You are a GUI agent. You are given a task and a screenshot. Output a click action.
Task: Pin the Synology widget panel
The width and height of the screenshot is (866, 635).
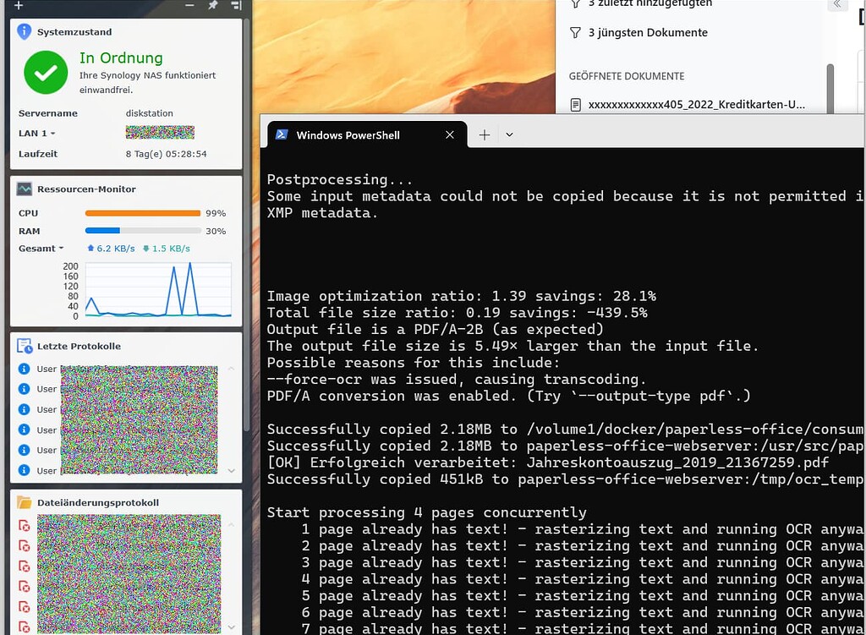(212, 5)
